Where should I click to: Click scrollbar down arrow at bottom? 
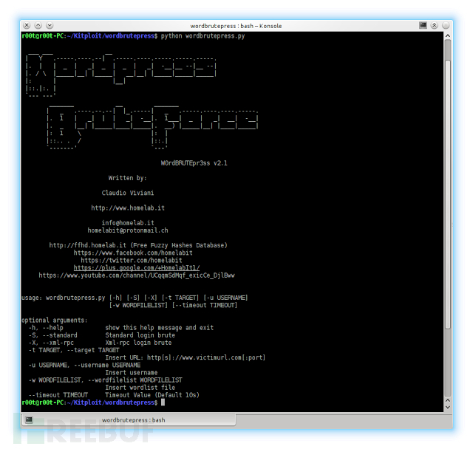448,407
